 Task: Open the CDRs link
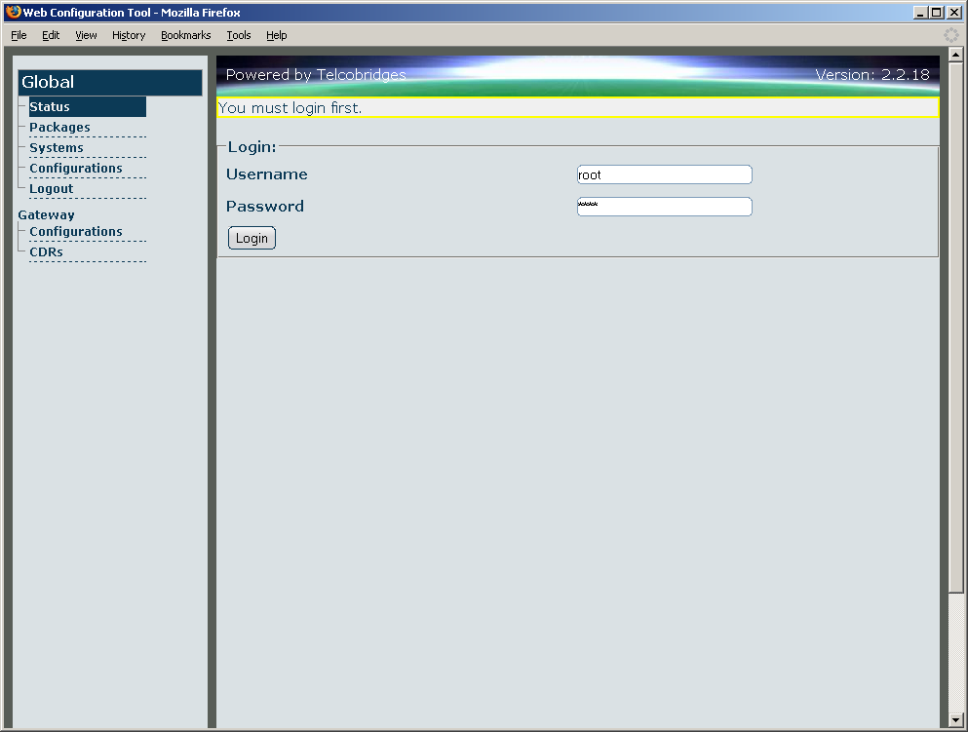(46, 251)
